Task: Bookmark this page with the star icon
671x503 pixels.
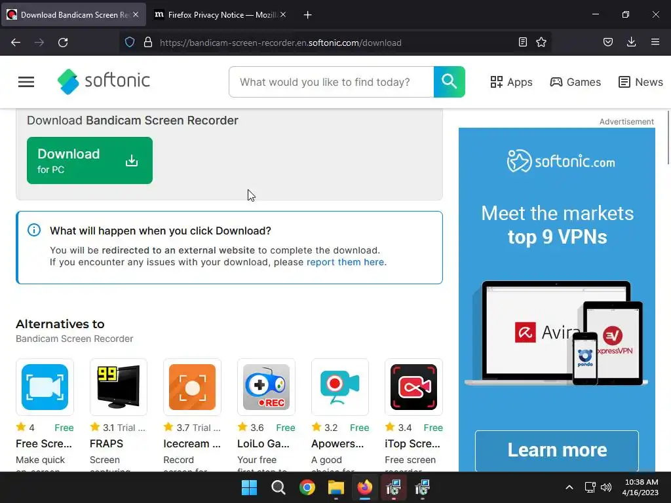Action: click(x=541, y=42)
